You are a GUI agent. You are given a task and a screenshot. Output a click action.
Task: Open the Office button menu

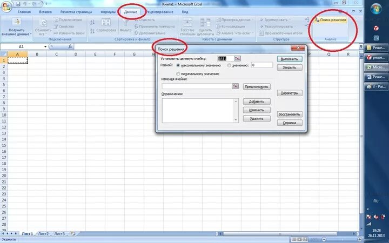(x=6, y=6)
